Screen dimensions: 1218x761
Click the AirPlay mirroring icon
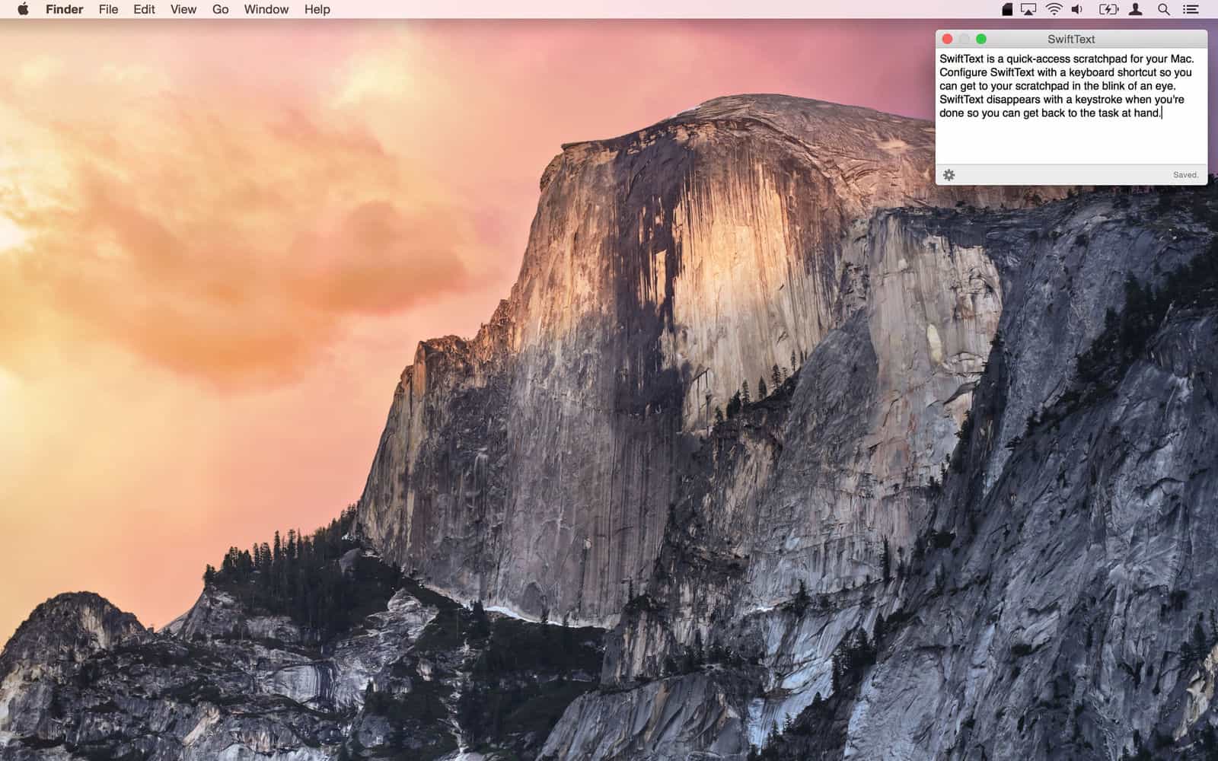[1028, 9]
